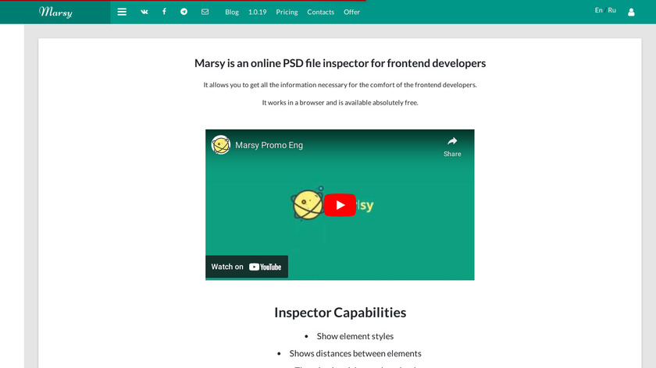
Task: Open the 1.0.19 version link
Action: [257, 12]
